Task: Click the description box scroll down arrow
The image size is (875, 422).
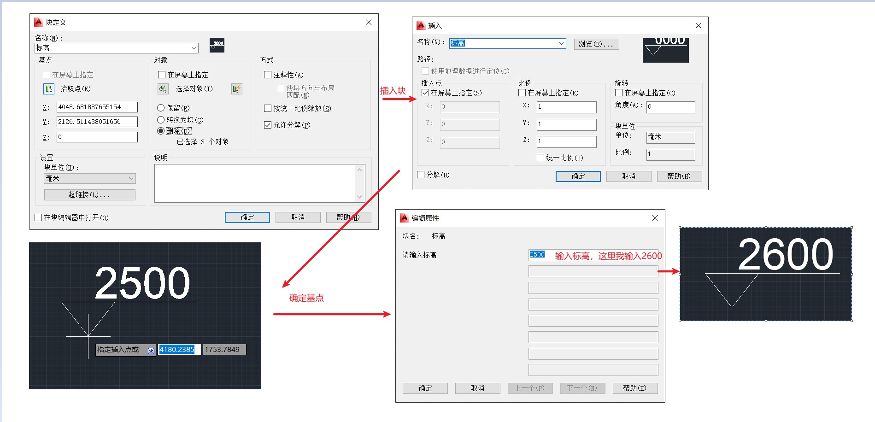Action: pyautogui.click(x=360, y=197)
